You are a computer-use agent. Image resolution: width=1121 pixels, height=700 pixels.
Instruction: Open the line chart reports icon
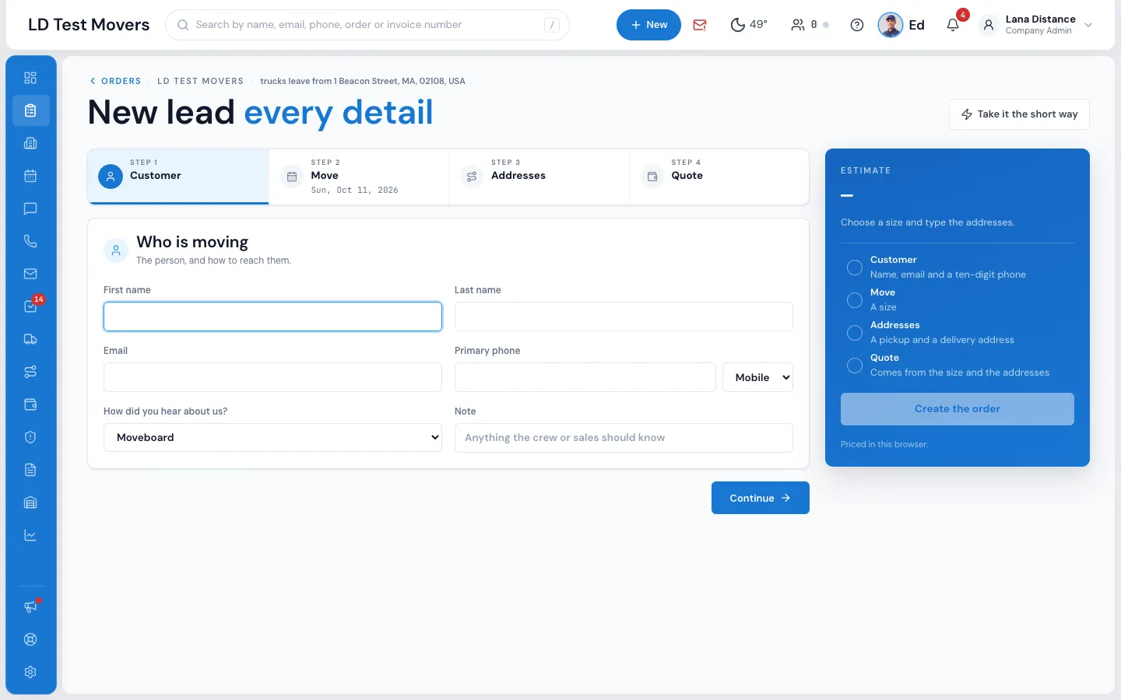[x=30, y=535]
